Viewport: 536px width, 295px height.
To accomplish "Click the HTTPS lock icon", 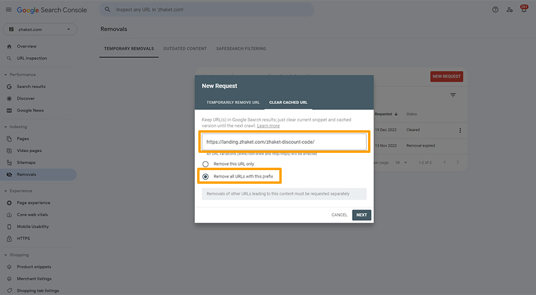I will click(x=9, y=238).
